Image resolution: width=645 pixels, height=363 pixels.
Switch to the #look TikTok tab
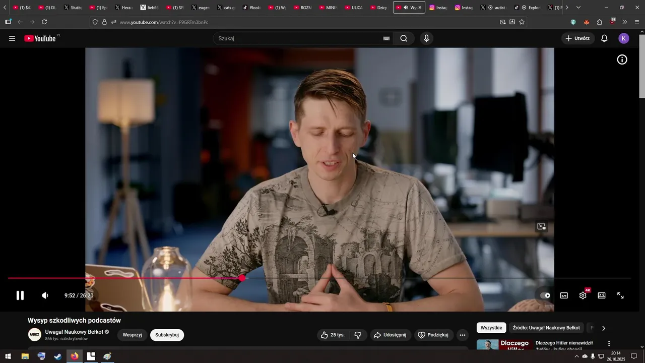(x=252, y=8)
